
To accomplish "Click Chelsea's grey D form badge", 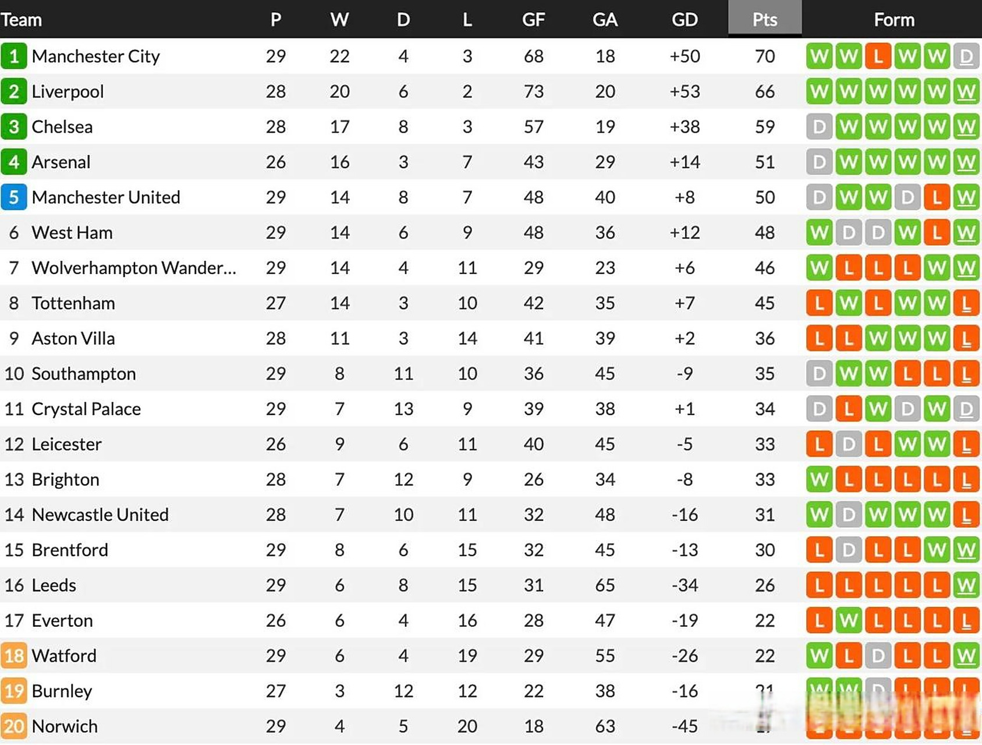I will point(819,127).
